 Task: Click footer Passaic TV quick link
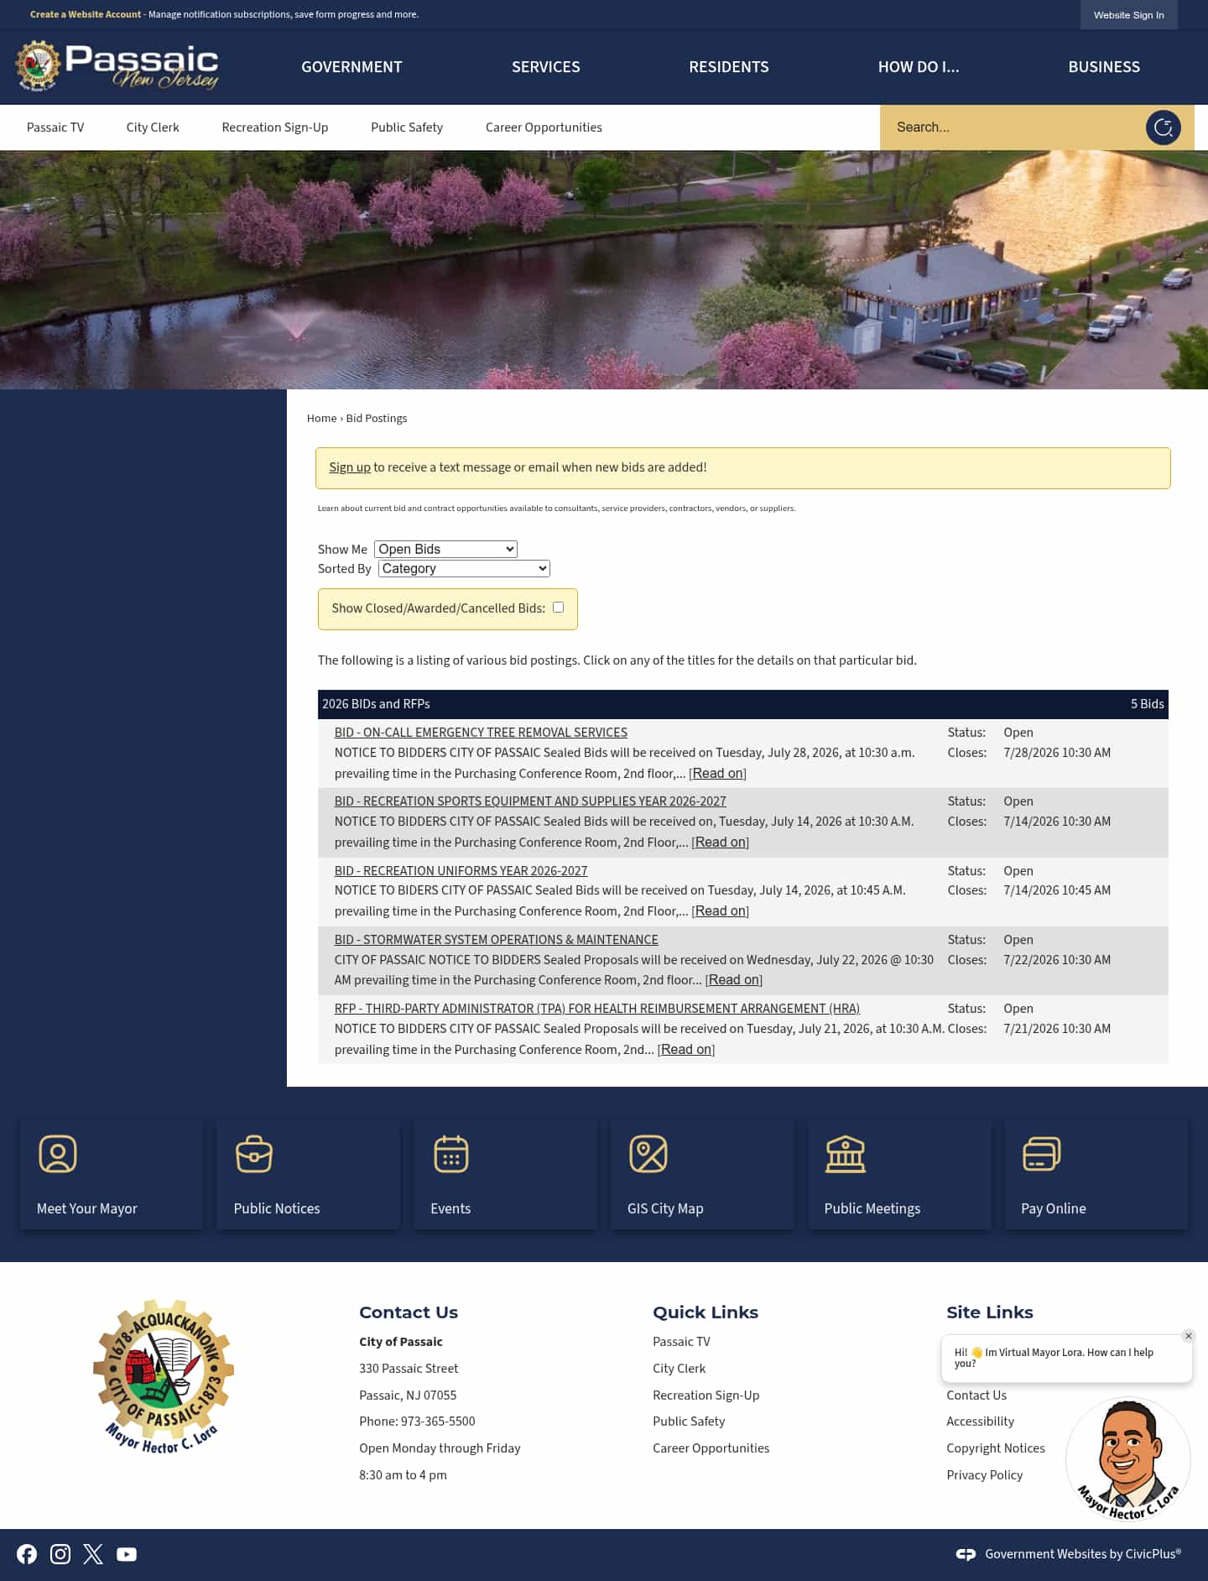click(x=681, y=1342)
